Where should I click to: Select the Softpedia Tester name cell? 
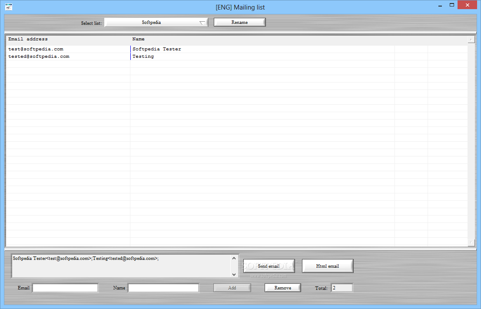coord(262,49)
